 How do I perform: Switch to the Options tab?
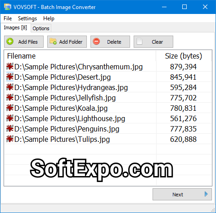click(x=41, y=28)
